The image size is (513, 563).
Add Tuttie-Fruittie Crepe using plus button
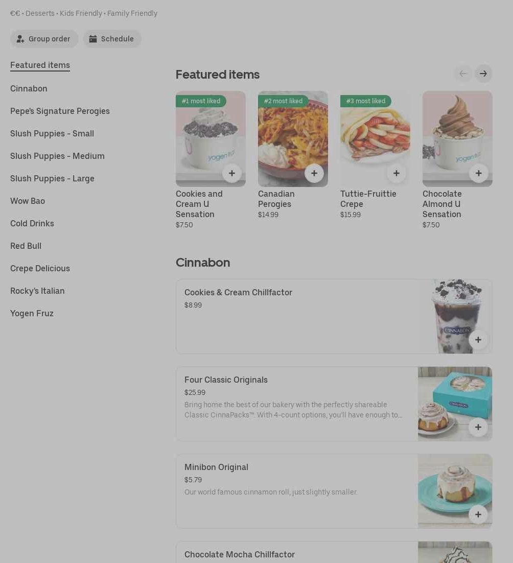point(397,173)
